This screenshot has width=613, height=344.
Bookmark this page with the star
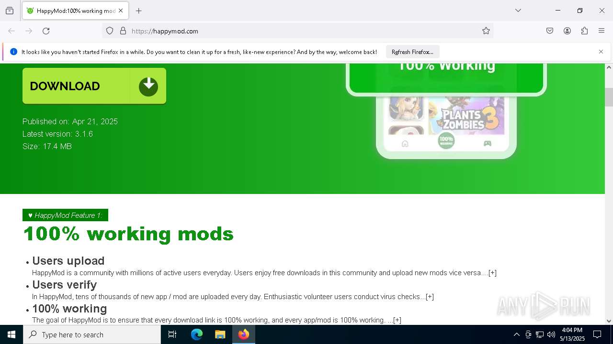(486, 31)
